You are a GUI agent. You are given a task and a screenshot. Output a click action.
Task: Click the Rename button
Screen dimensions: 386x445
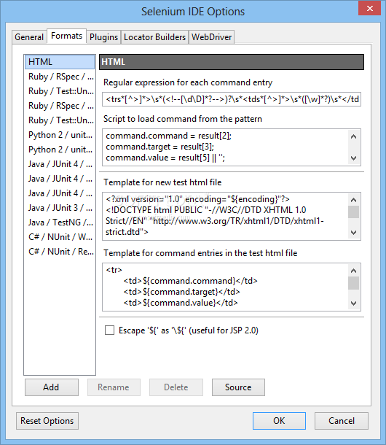114,387
